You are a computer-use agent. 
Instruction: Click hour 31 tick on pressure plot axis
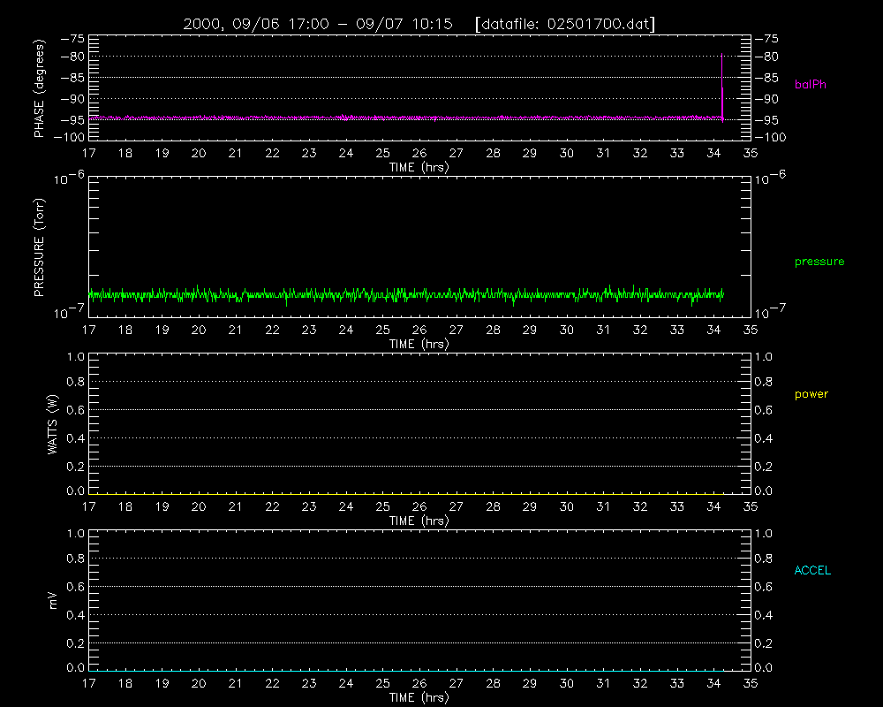point(603,330)
